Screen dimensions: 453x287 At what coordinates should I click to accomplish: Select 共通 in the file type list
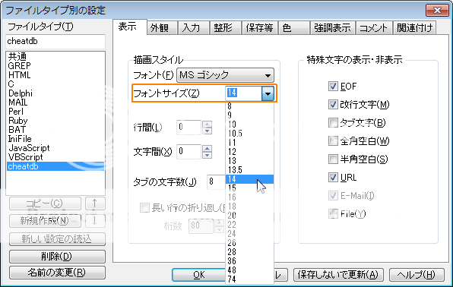click(x=55, y=56)
